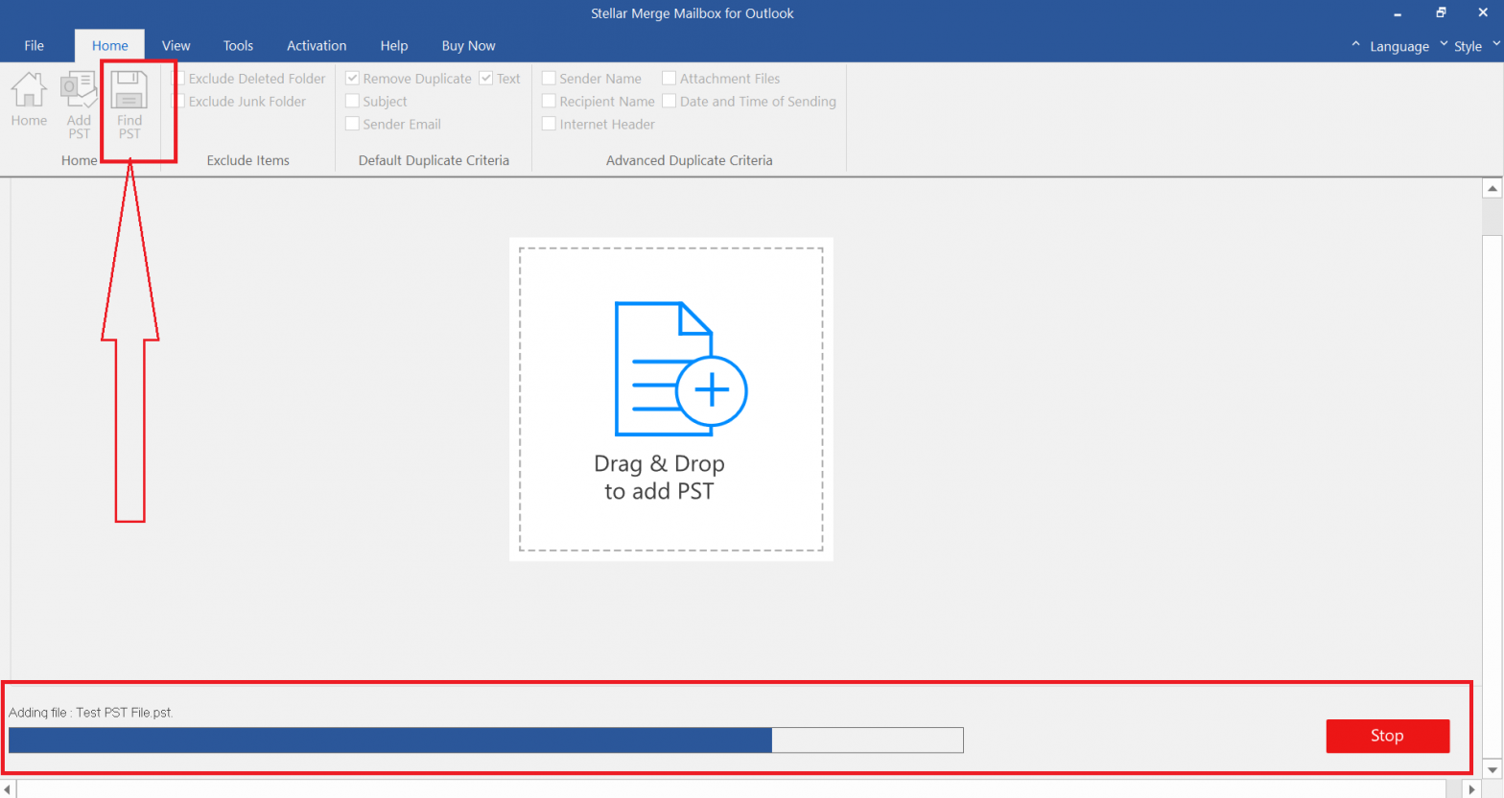Click Drag & Drop to add PST text

660,478
